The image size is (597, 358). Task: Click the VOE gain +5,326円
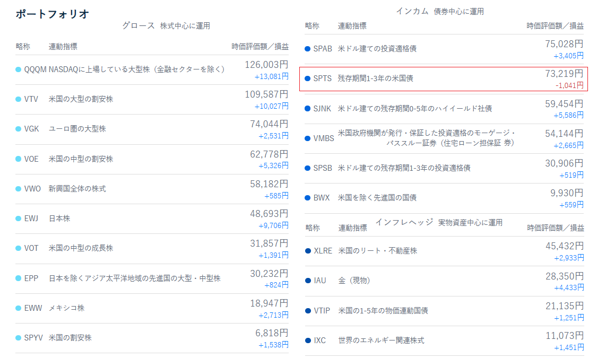tap(273, 165)
